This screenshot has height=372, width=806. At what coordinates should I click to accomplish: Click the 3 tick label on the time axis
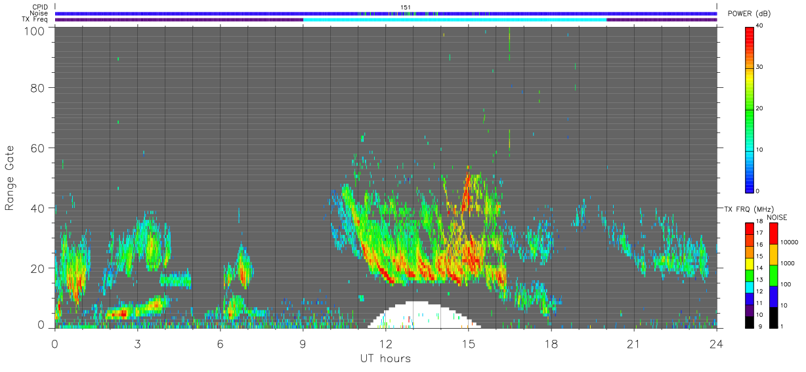(x=137, y=343)
